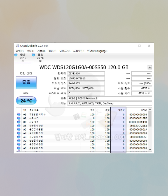Click raw value 00000000001A
Screen dimensions: 168x196
tap(138, 129)
